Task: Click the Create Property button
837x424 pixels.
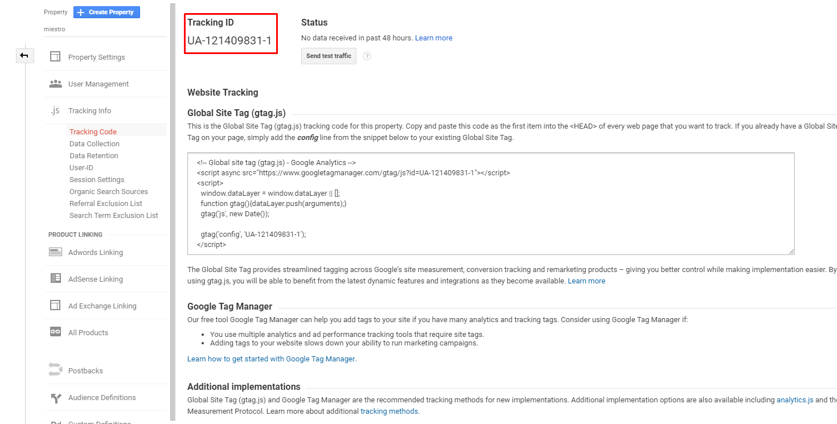Action: click(x=106, y=12)
